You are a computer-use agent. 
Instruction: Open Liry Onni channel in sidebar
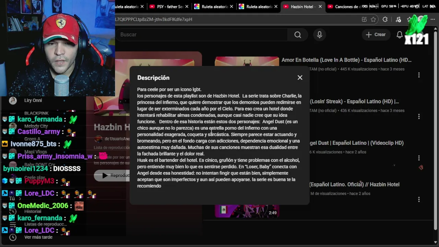33,101
